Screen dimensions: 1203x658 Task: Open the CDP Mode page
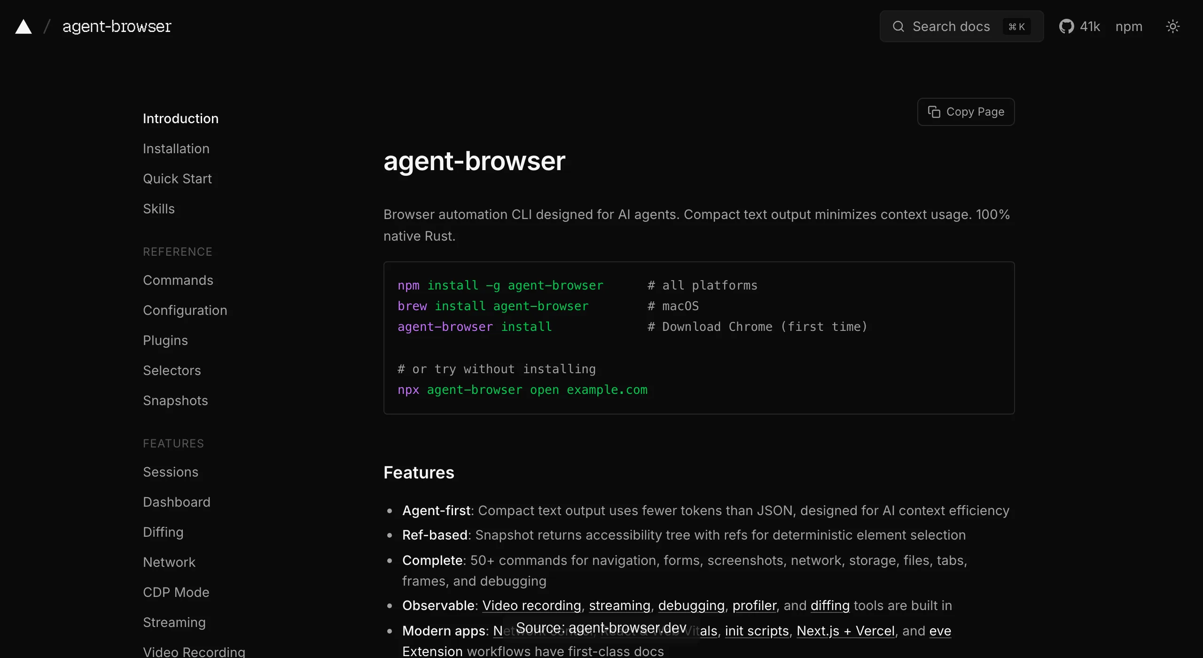176,592
